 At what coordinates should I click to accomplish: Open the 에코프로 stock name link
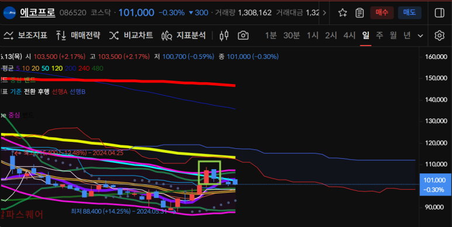(x=37, y=12)
